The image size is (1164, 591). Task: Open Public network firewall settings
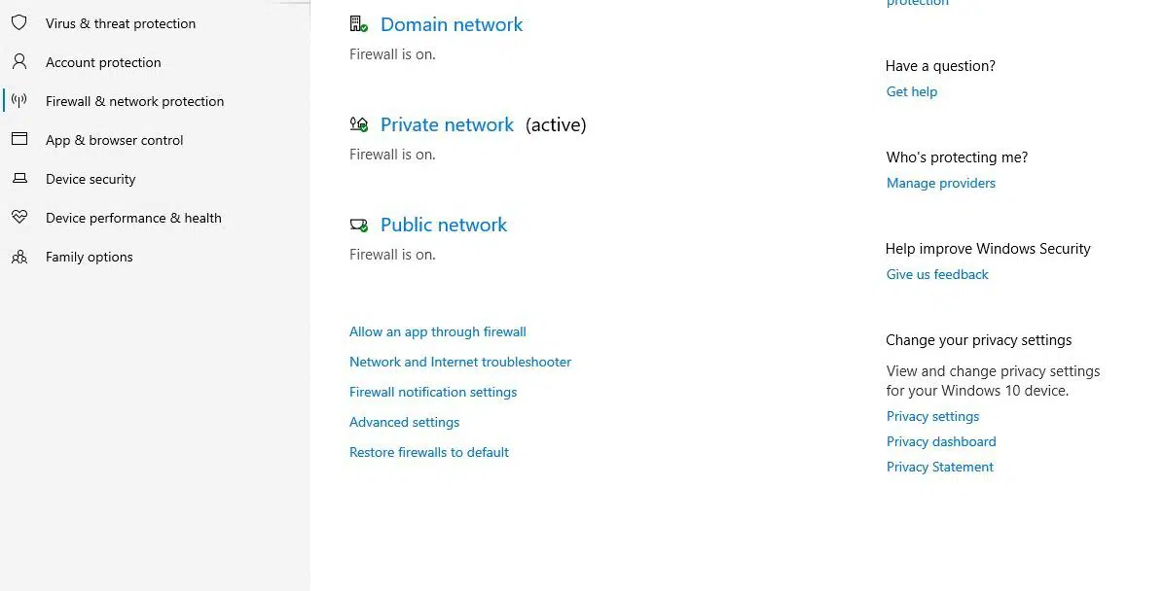pyautogui.click(x=444, y=225)
